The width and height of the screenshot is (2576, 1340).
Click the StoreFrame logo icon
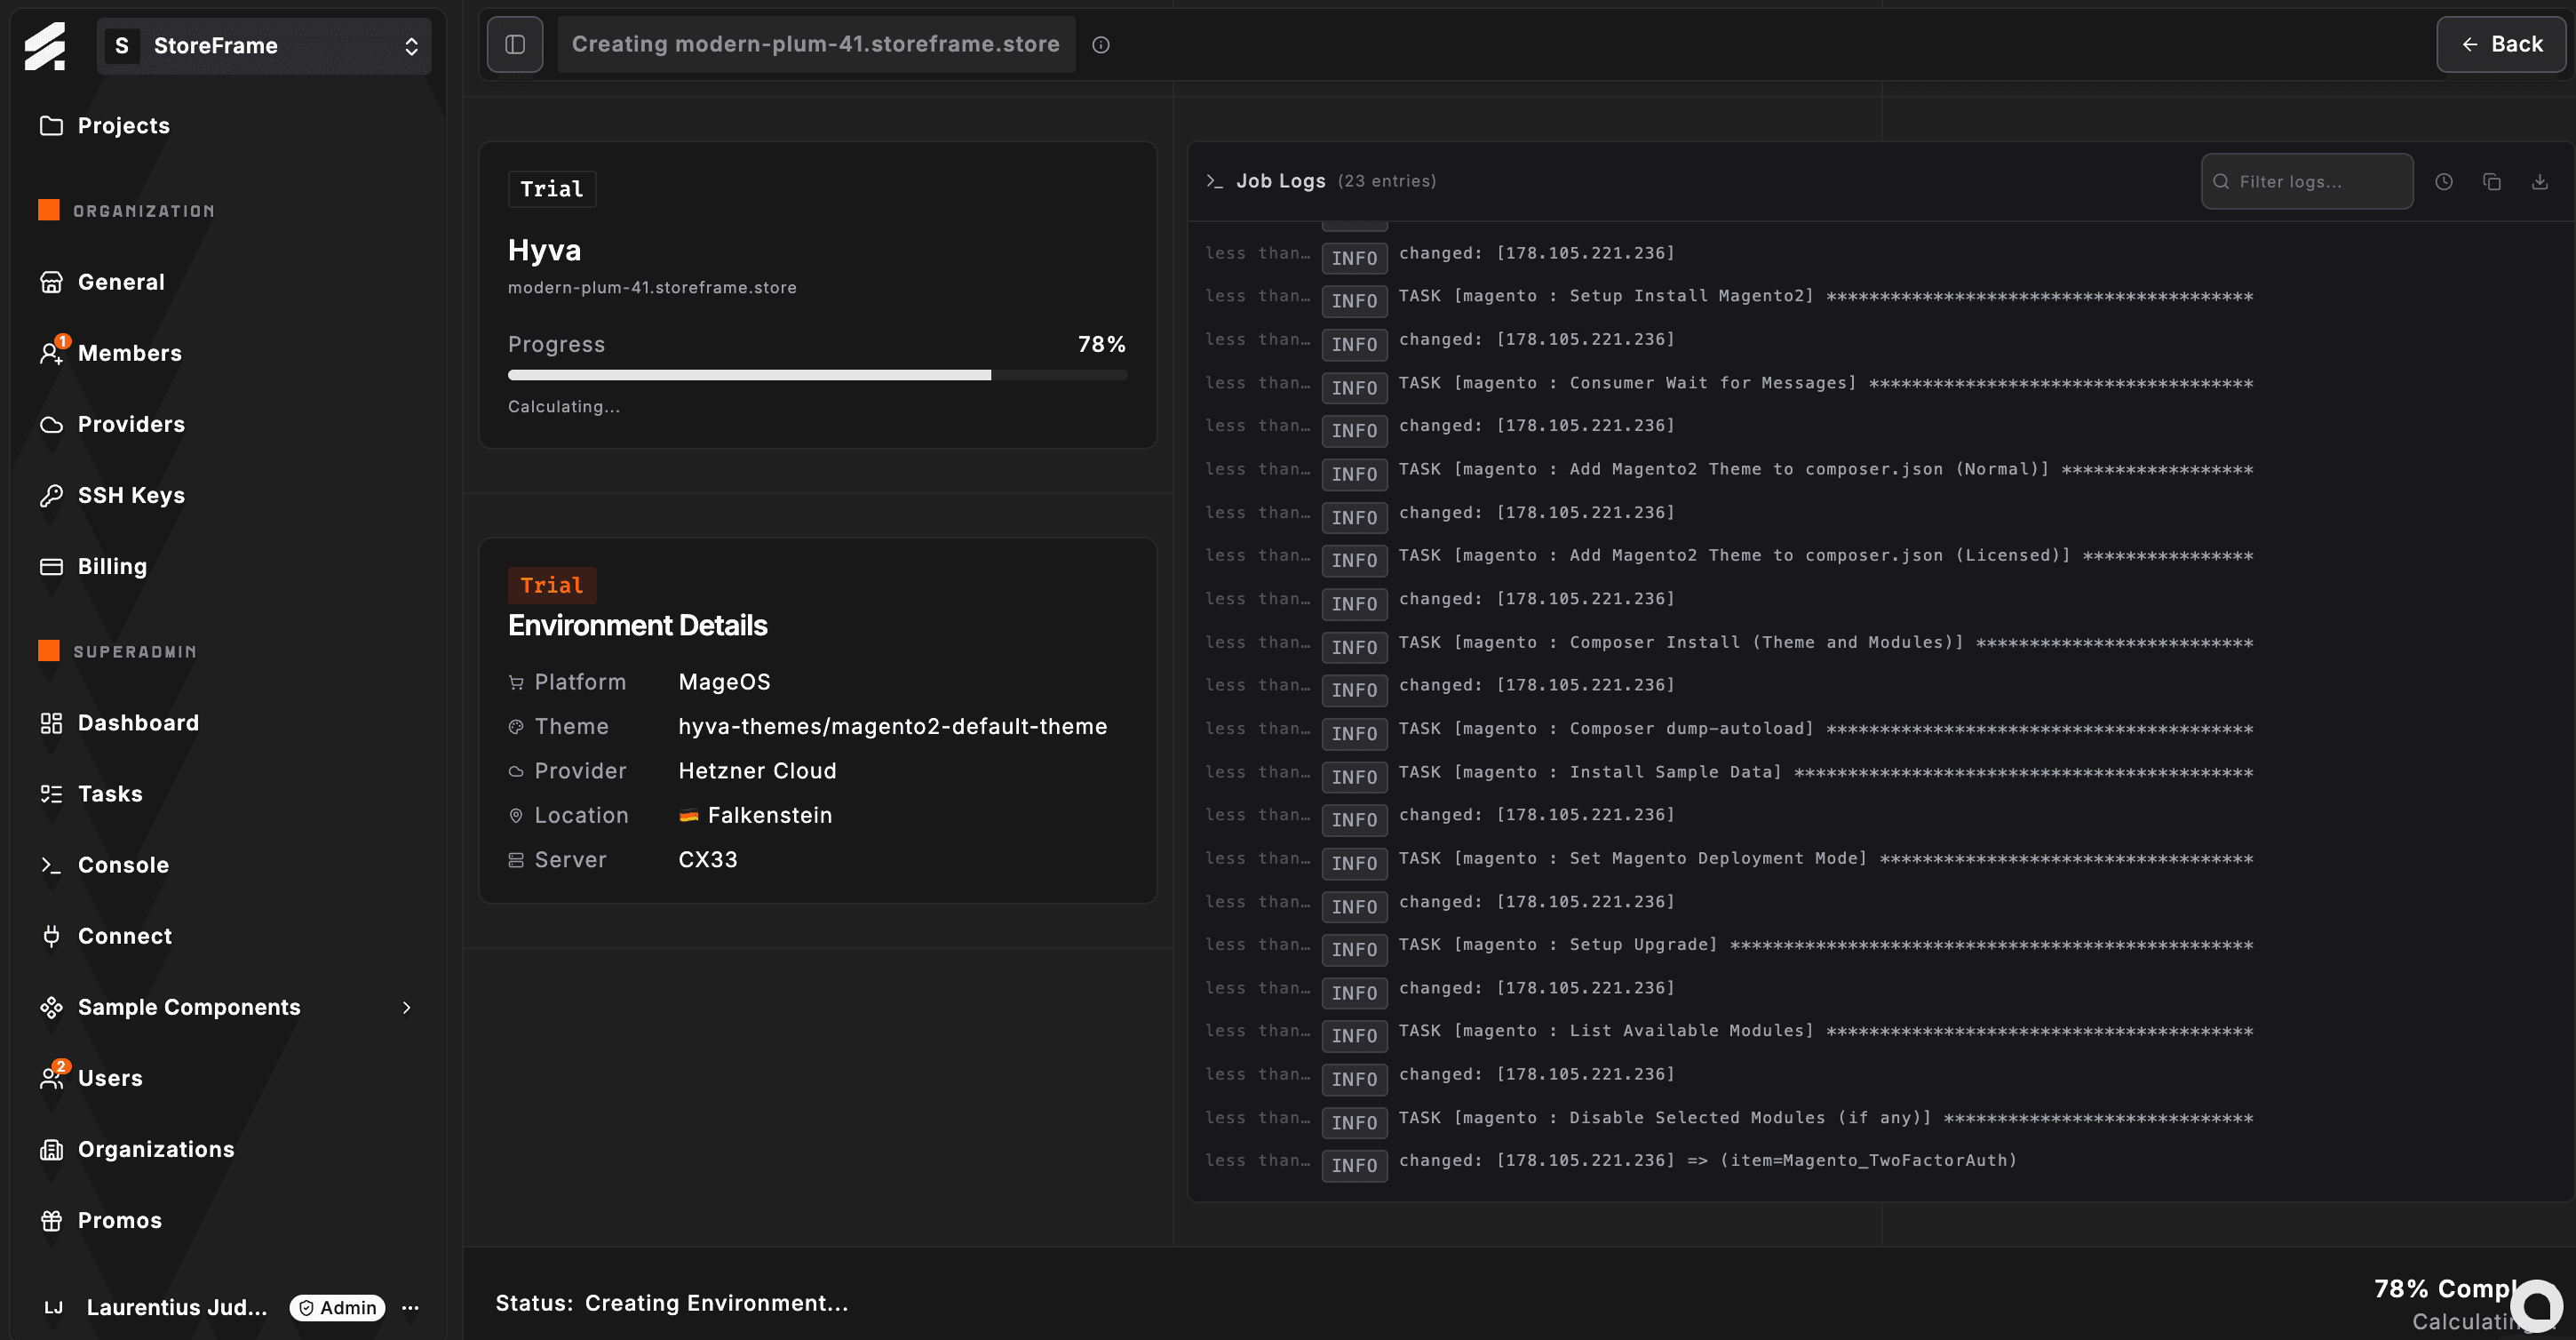pos(45,46)
